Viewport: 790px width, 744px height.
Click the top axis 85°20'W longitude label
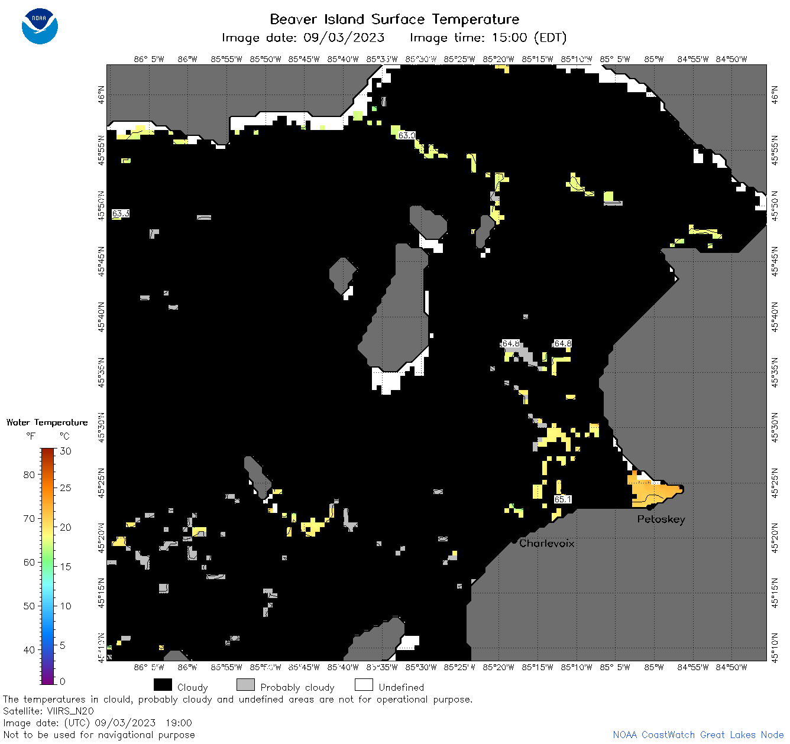click(498, 59)
